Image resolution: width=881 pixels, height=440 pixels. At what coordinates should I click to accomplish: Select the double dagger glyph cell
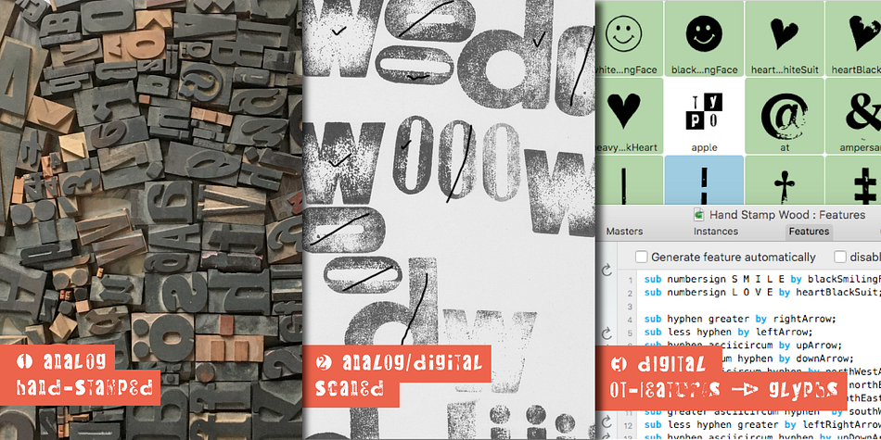[853, 180]
